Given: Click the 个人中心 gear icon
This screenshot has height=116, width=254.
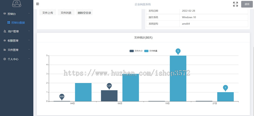Looking at the screenshot, I should (5, 59).
